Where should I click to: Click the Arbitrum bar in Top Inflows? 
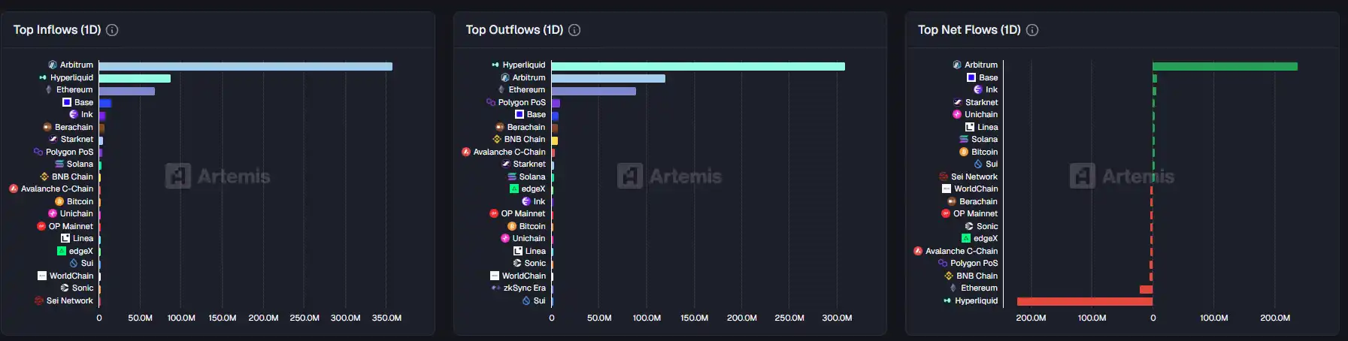[x=245, y=66]
